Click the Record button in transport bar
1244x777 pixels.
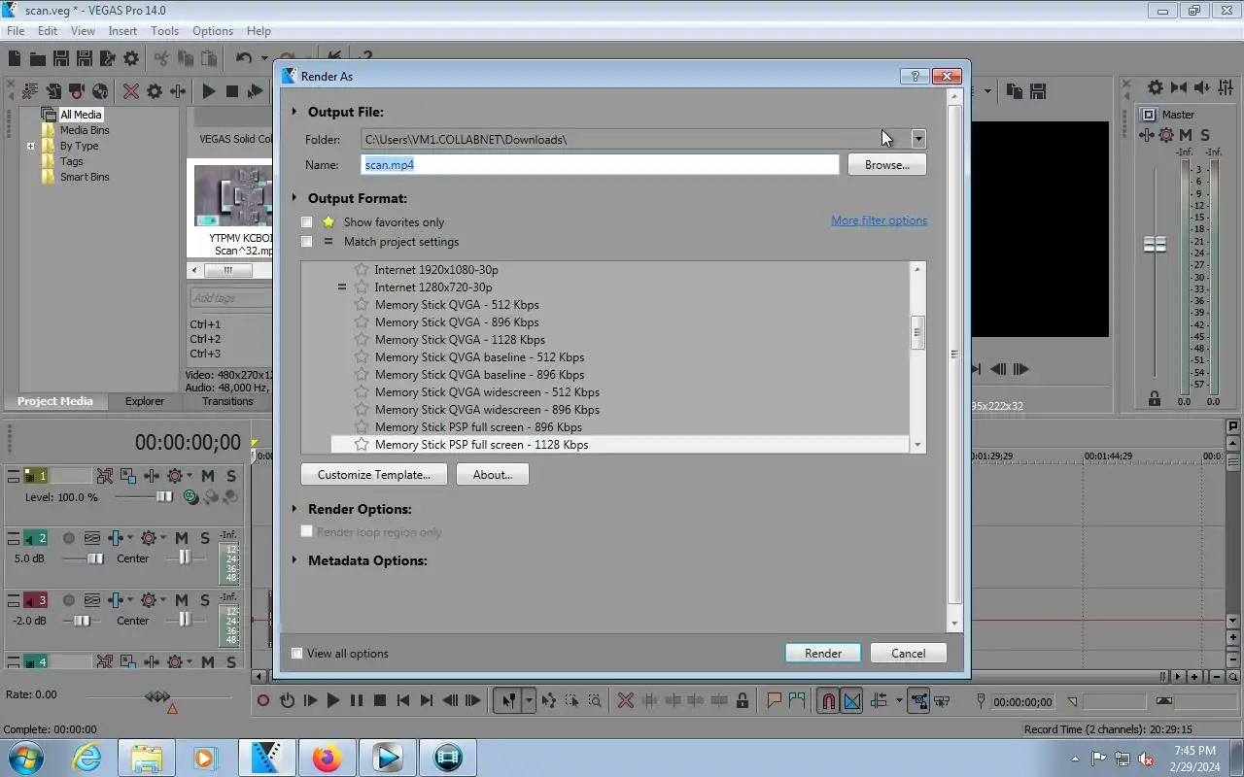tap(263, 700)
